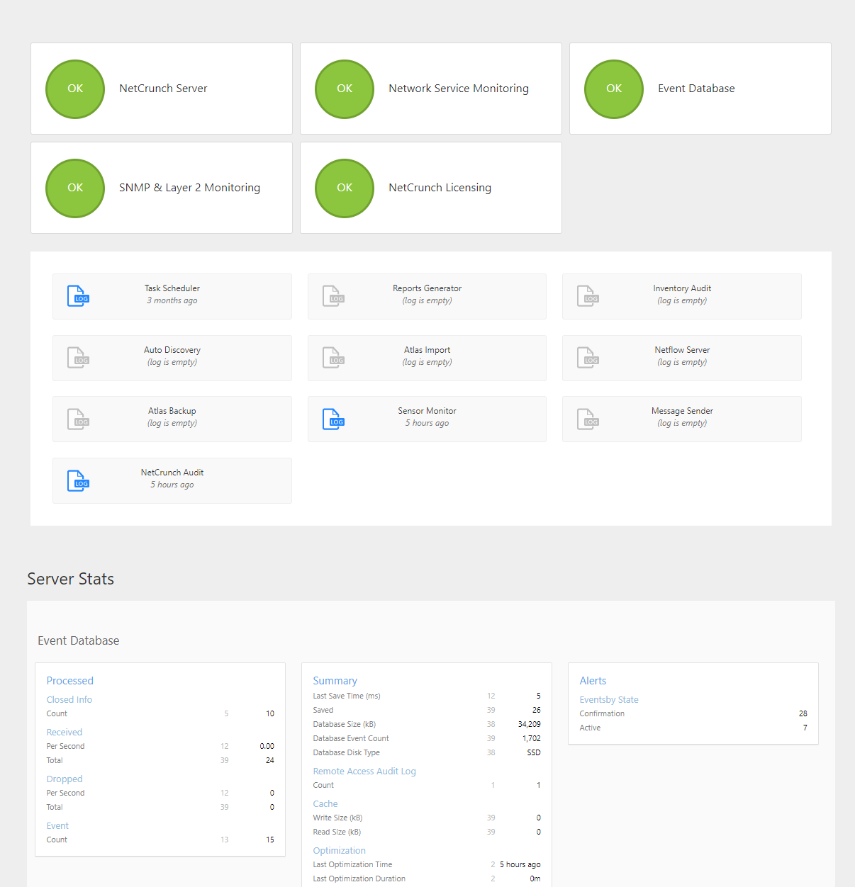
Task: Click the Processed section heading
Action: [70, 681]
